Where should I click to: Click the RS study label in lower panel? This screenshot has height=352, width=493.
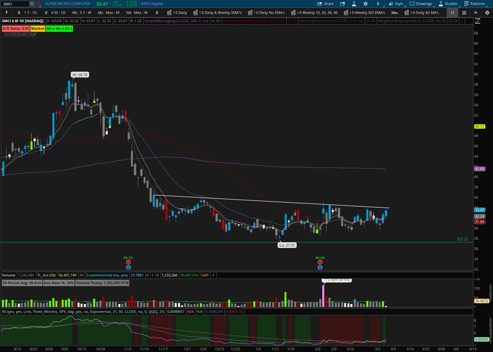click(x=84, y=312)
